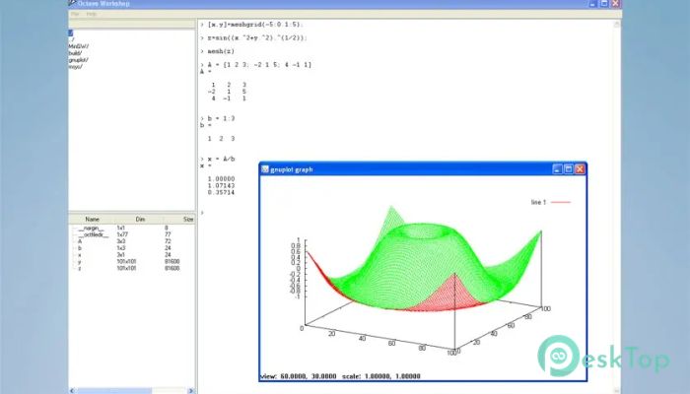Select the build/ folder in directory list

[75, 53]
